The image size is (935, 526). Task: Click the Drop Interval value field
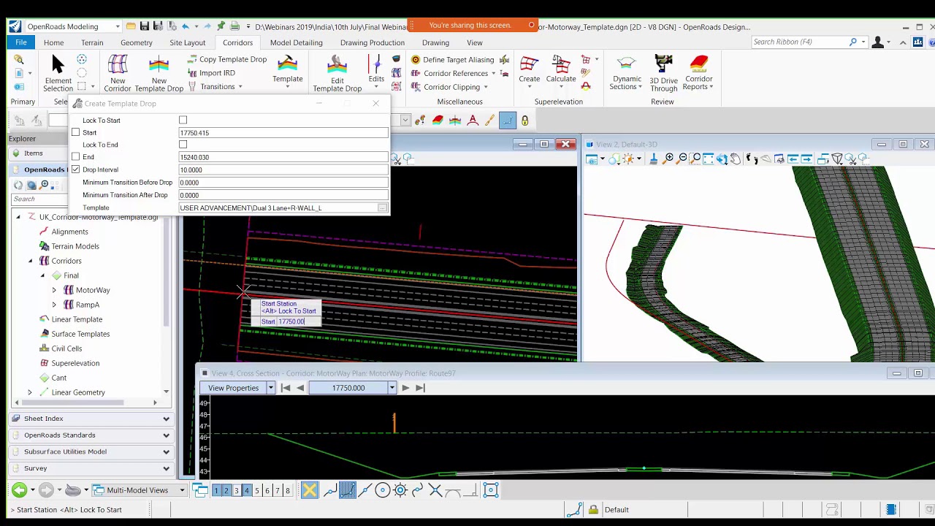click(x=283, y=170)
